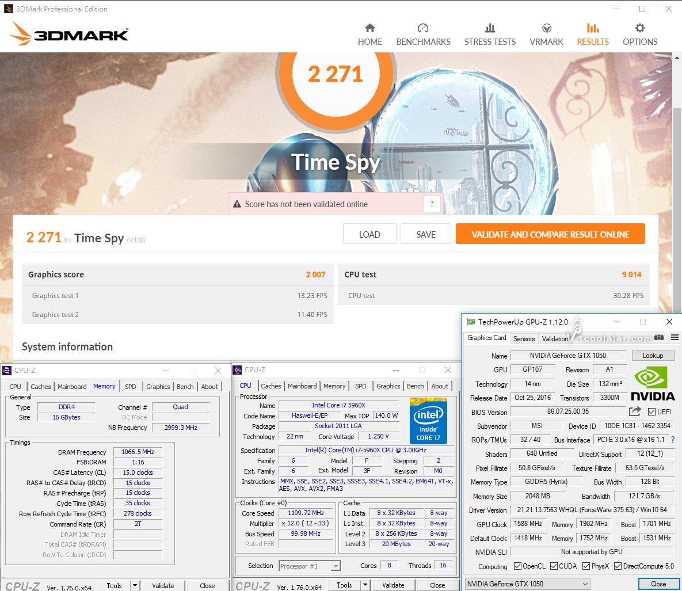Viewport: 682px width, 591px height.
Task: Select Graphics Card tab in GPU-Z
Action: point(487,338)
